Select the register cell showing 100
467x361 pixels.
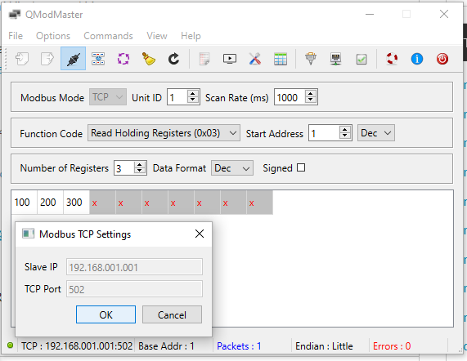(x=24, y=203)
